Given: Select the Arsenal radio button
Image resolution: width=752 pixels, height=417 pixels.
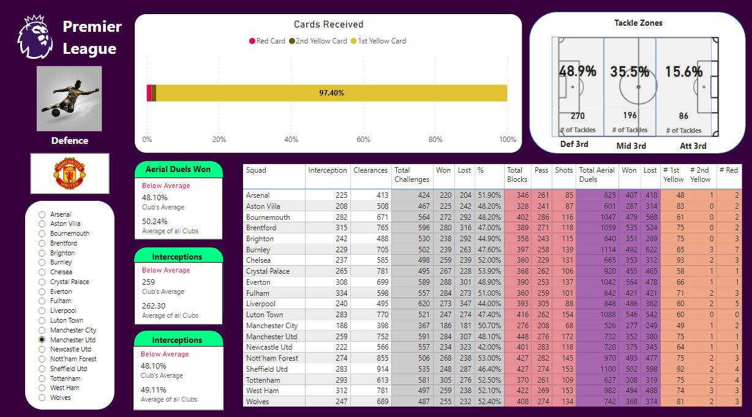Looking at the screenshot, I should coord(41,214).
